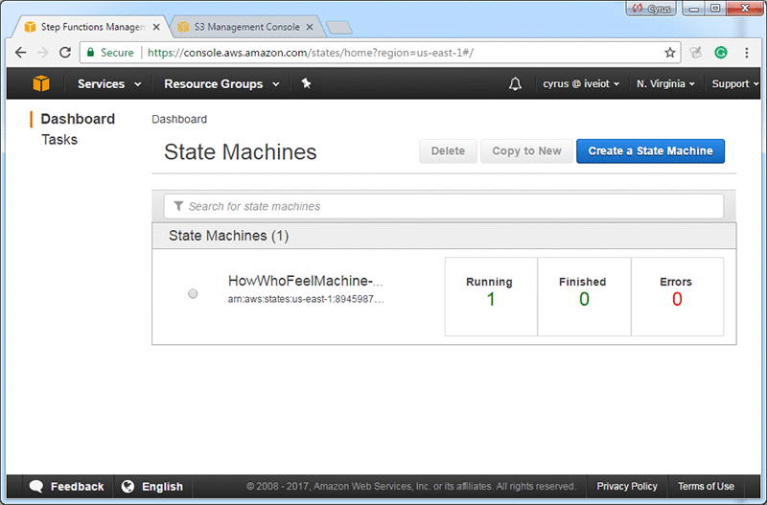Close the Step Functions tab
The height and width of the screenshot is (505, 767).
[156, 28]
